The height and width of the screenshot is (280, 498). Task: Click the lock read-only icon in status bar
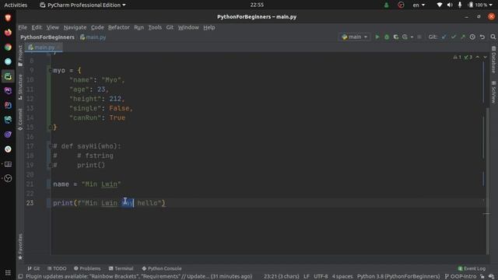coord(482,277)
